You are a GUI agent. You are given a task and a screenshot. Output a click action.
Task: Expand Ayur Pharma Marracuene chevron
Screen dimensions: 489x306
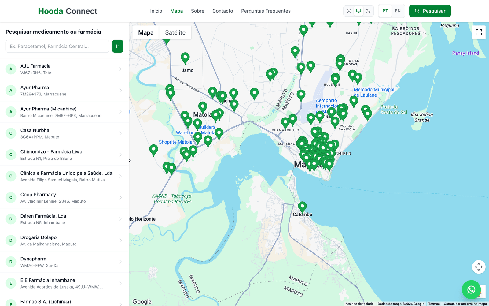click(x=121, y=91)
